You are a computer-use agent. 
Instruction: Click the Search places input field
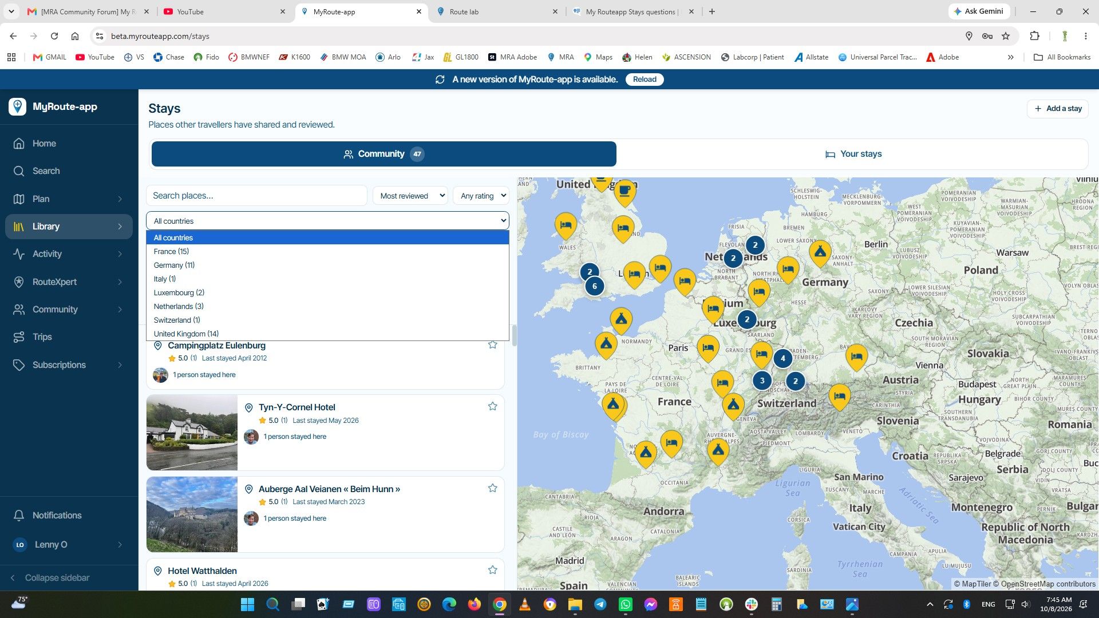256,196
